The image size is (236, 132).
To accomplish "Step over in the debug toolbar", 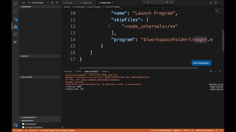I will (x=153, y=3).
